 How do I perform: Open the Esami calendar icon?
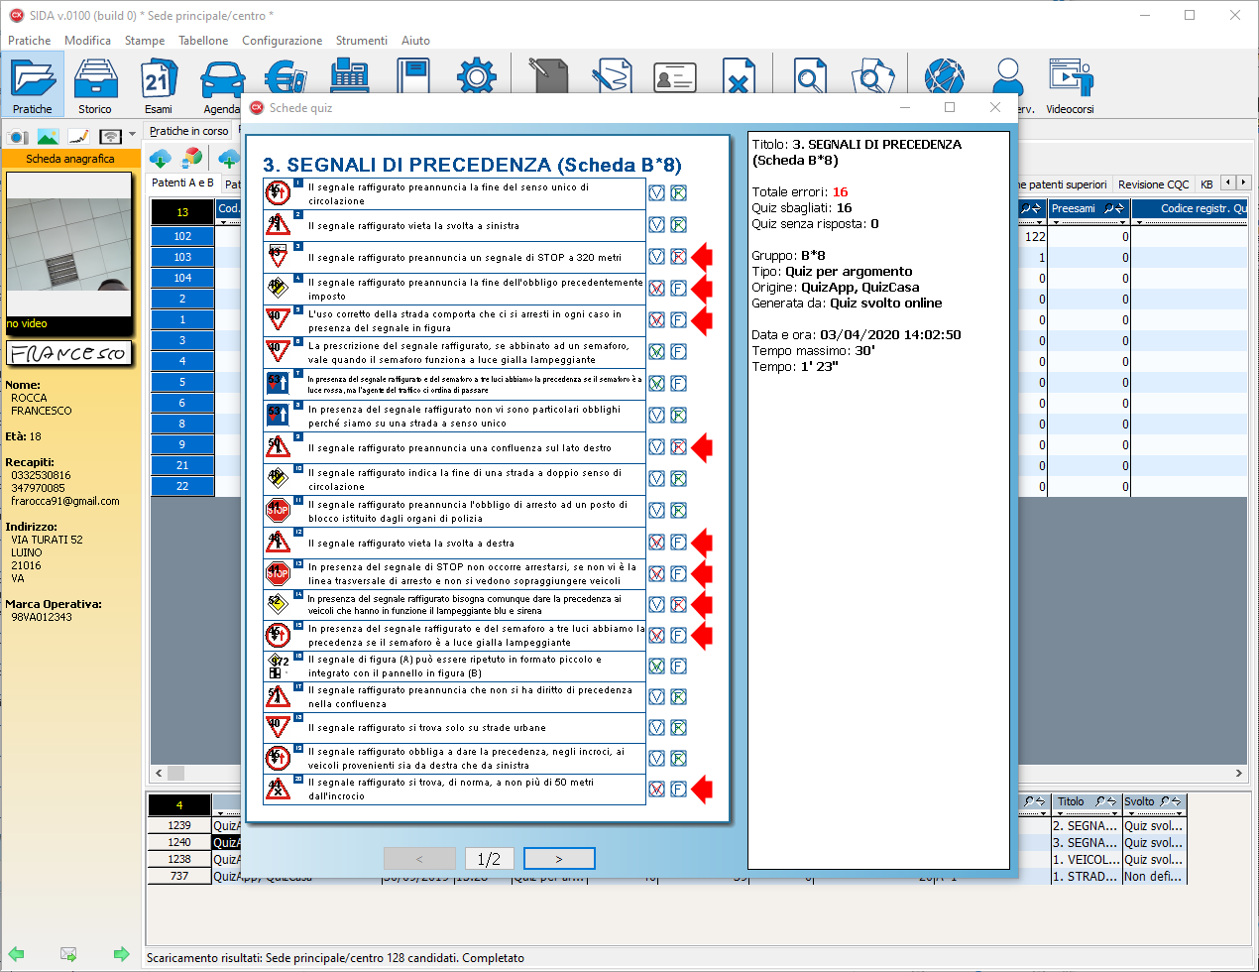click(159, 85)
